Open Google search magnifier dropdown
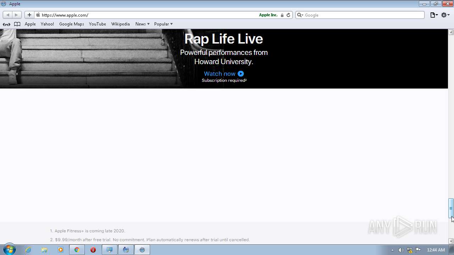 click(x=300, y=15)
